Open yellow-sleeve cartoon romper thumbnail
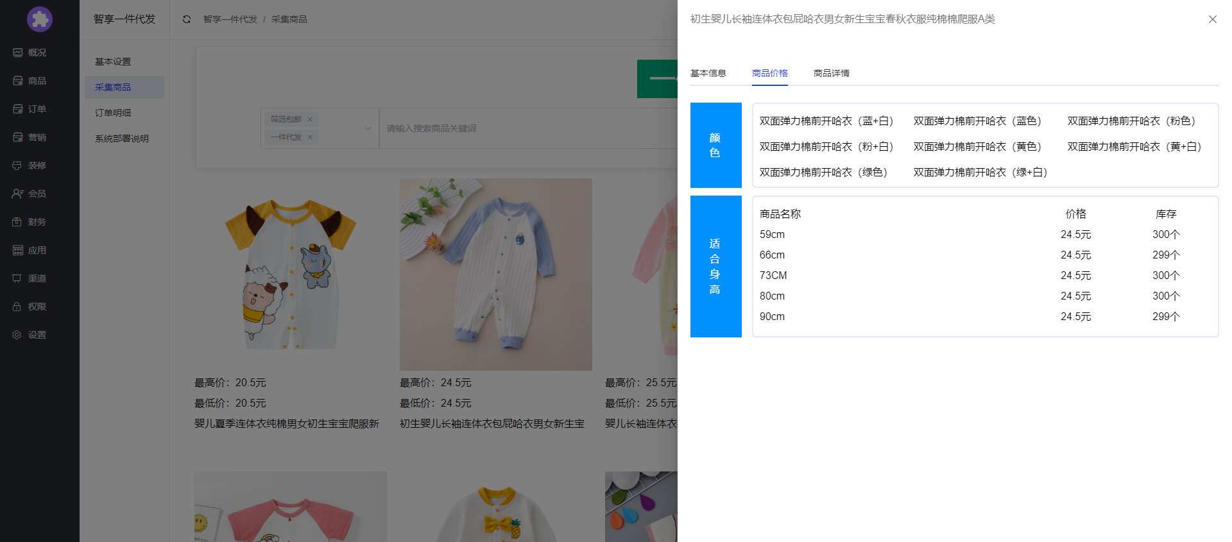The width and height of the screenshot is (1232, 542). tap(291, 275)
